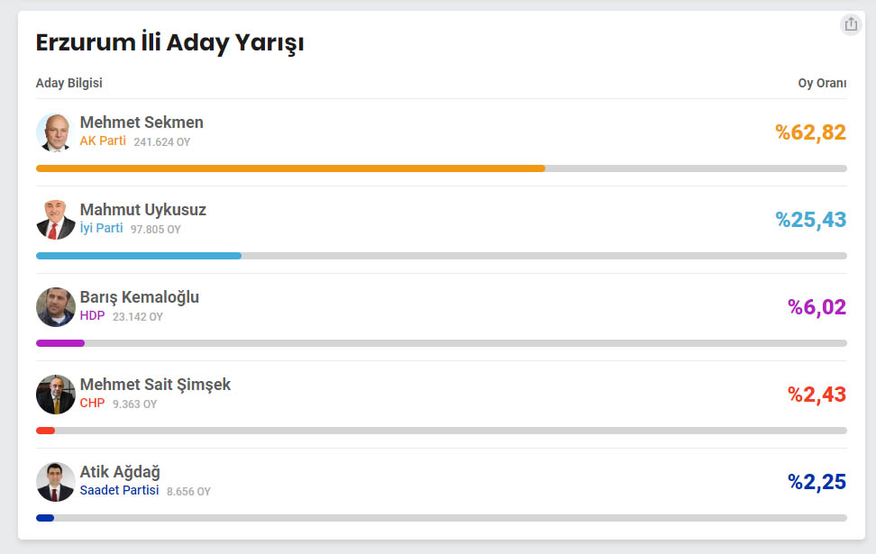This screenshot has width=876, height=554.
Task: Select the %62,82 vote percentage
Action: pos(810,132)
